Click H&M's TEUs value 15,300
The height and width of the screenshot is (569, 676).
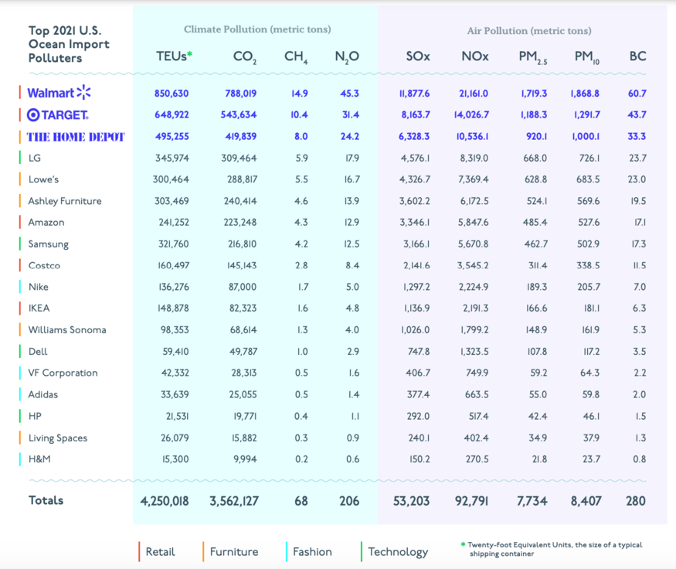(x=175, y=459)
